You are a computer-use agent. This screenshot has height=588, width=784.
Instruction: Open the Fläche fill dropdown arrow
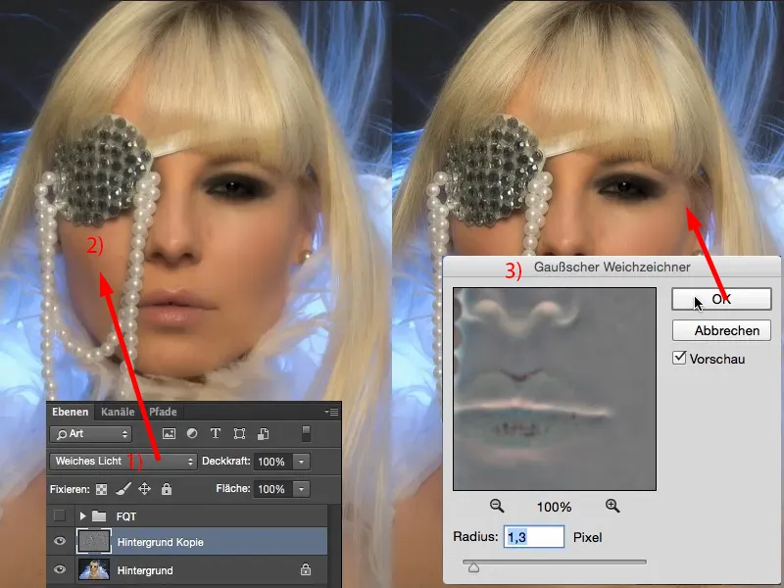pos(301,489)
